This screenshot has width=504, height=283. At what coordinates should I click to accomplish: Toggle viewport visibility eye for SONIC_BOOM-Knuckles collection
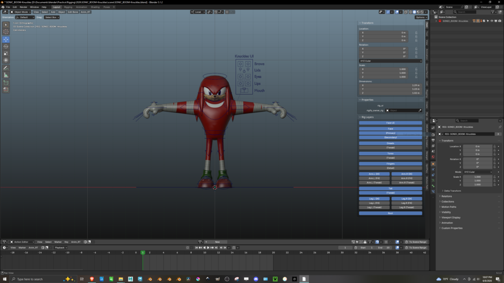click(492, 21)
